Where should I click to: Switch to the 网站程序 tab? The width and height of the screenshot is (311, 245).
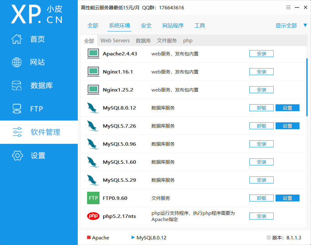(173, 26)
